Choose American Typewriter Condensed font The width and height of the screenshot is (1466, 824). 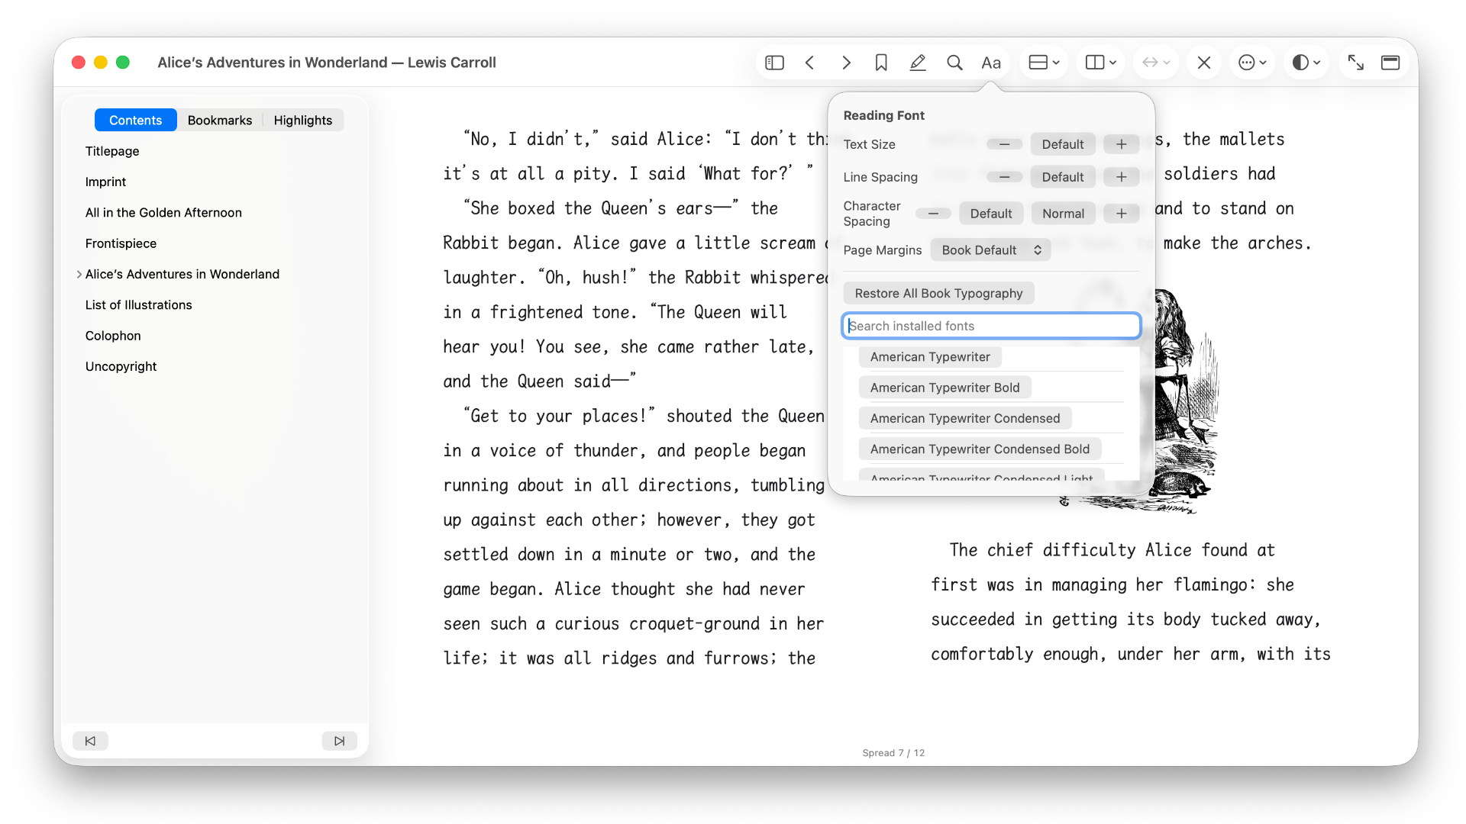[x=965, y=418]
